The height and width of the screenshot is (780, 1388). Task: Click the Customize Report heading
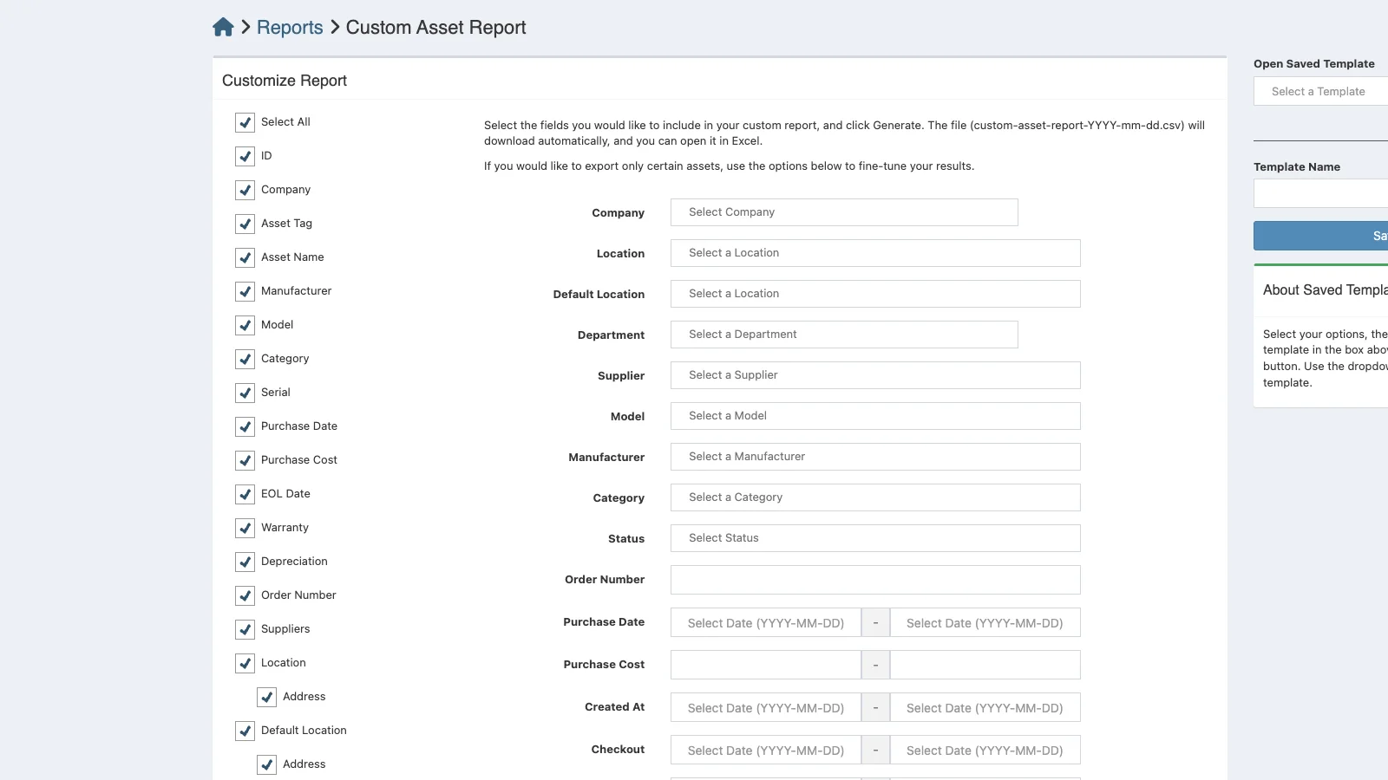tap(285, 81)
